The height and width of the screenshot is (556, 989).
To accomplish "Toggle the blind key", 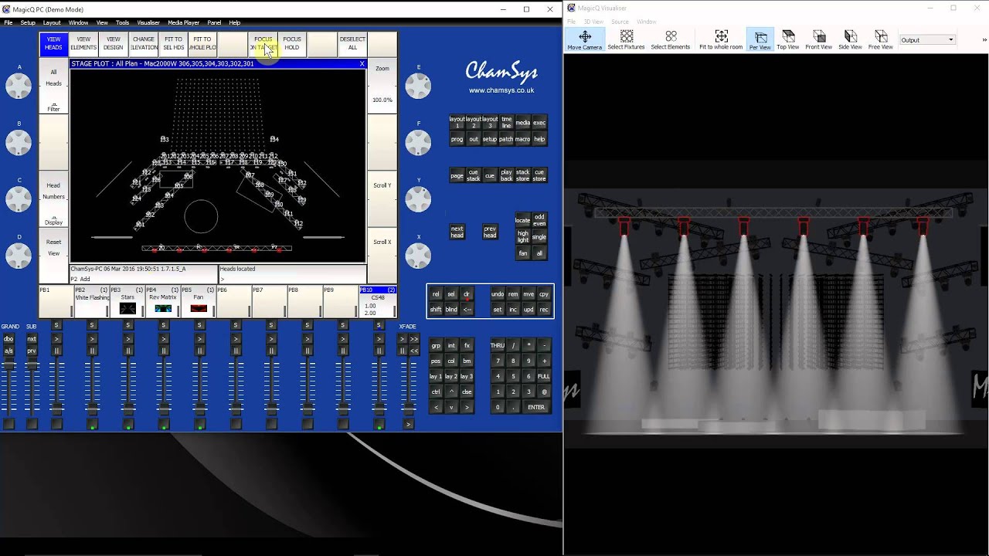I will (x=451, y=310).
